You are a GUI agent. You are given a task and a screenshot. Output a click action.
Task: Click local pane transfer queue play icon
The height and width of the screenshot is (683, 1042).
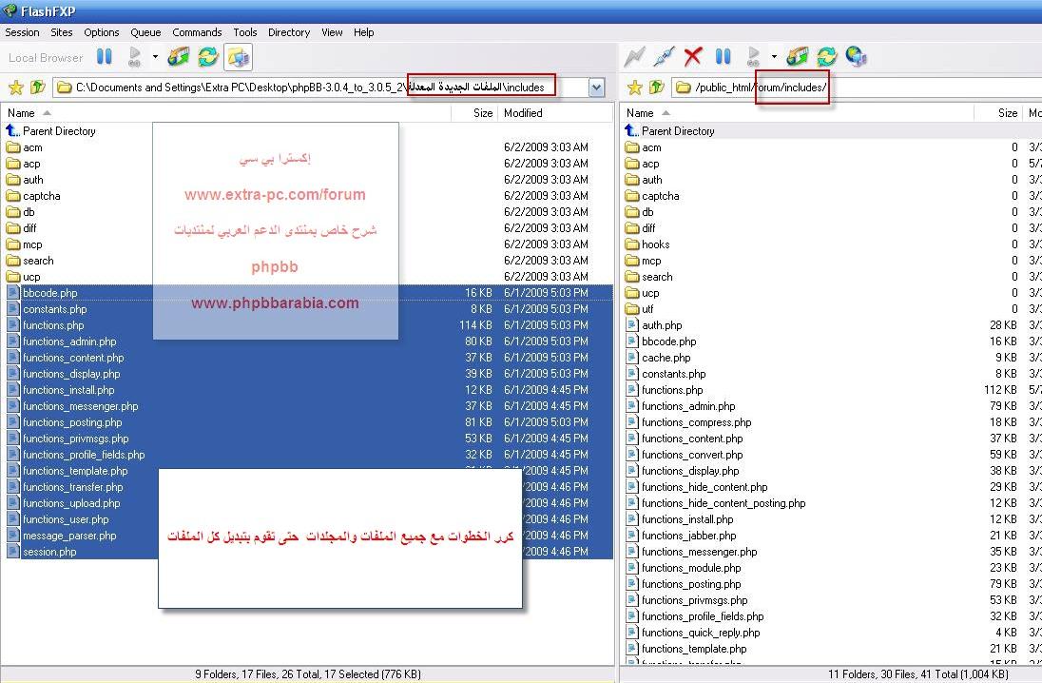[135, 56]
